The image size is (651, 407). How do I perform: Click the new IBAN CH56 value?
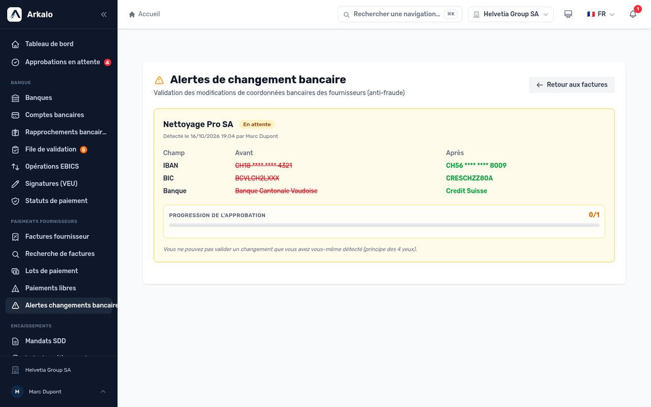click(476, 165)
